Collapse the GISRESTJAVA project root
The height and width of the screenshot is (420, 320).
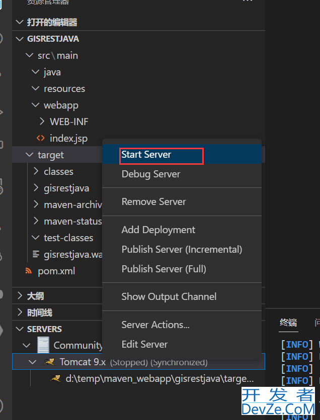20,39
